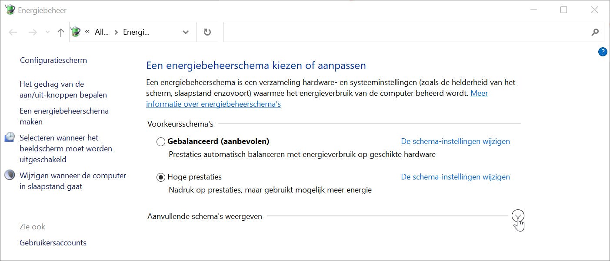Click the back navigation arrow
The image size is (610, 261).
(x=13, y=32)
